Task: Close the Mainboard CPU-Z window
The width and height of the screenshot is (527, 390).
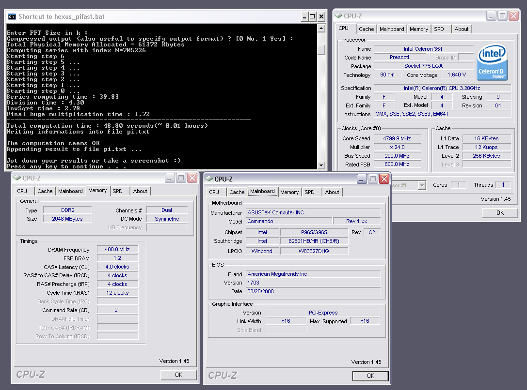Action: pos(384,179)
